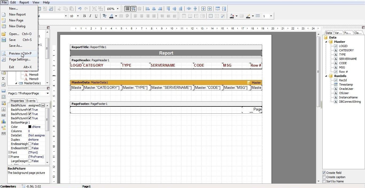The height and width of the screenshot is (188, 365).
Task: Toggle Italic formatting
Action: point(90,16)
